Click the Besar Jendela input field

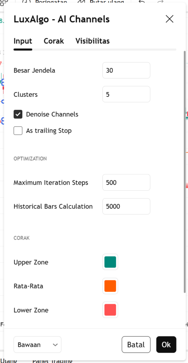tap(126, 71)
